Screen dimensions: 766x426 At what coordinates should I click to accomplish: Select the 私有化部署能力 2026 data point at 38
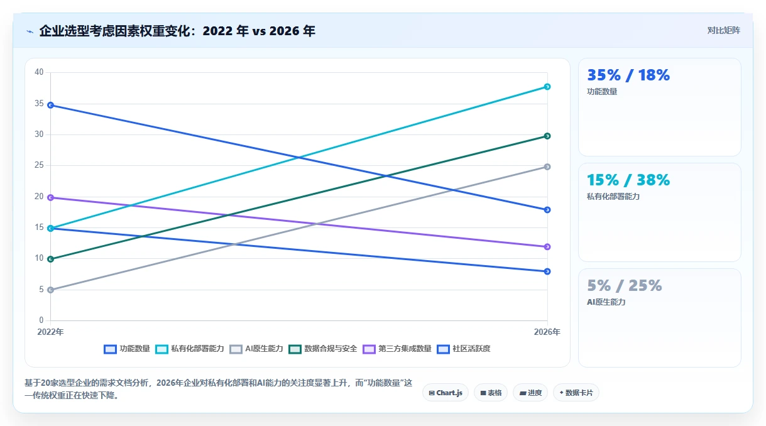547,87
